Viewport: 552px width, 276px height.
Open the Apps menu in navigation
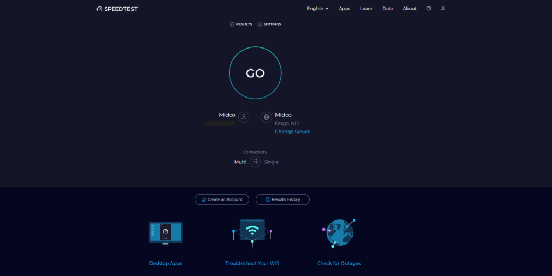(x=344, y=9)
